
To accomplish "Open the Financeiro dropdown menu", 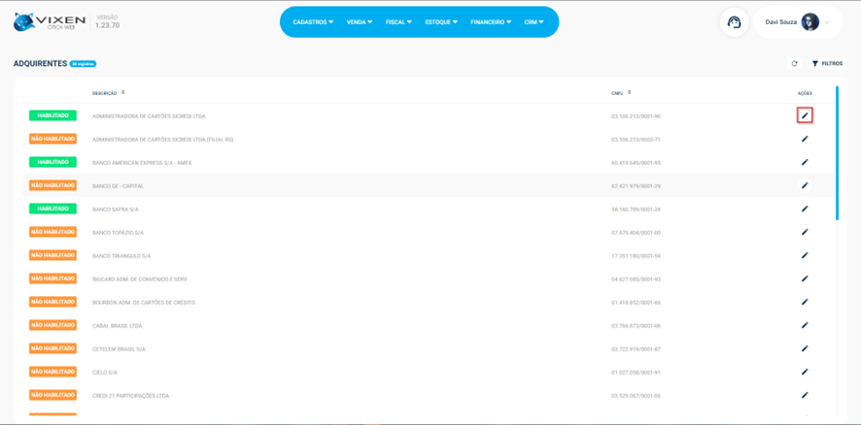I will [x=491, y=22].
